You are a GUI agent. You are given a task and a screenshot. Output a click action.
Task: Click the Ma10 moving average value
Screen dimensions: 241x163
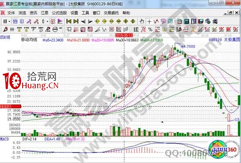click(x=78, y=40)
